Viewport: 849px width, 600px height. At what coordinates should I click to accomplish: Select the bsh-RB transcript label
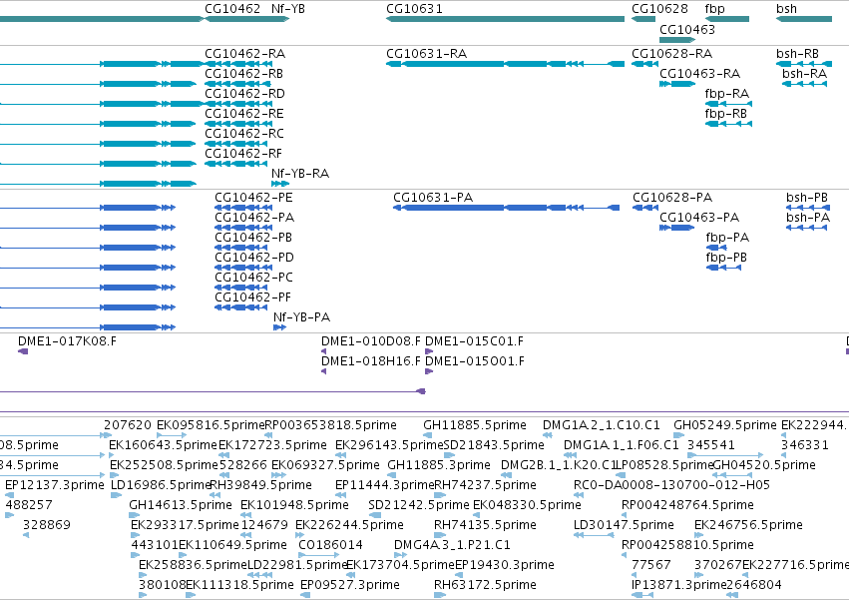[797, 54]
